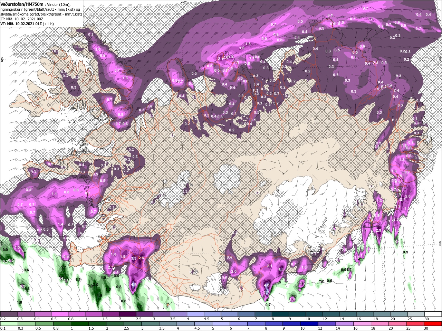Click the '0.2' label on upper legend row
This screenshot has height=331, width=442.
3,319
